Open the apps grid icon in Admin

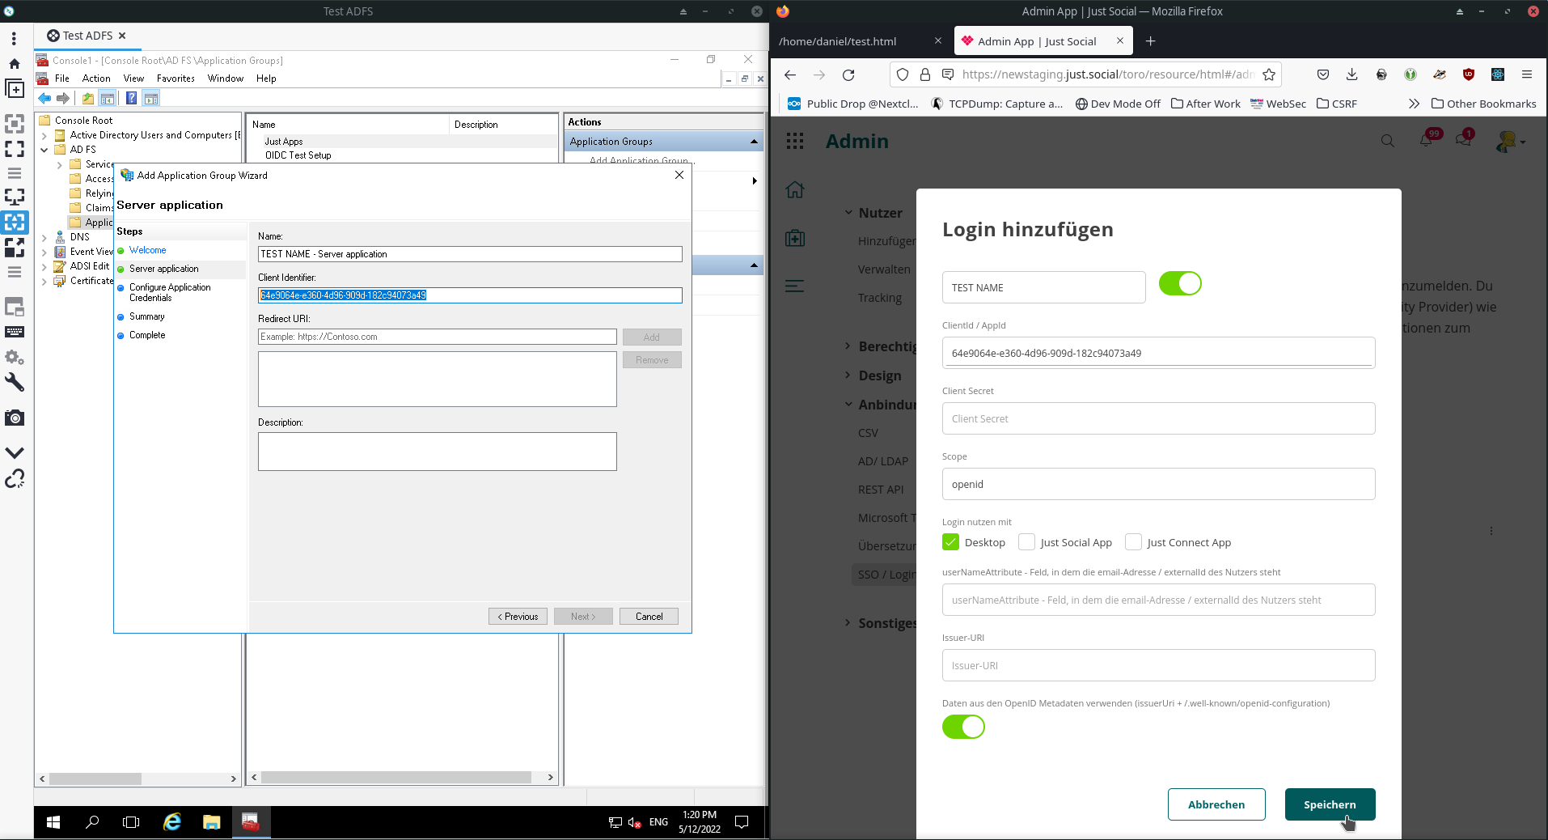(795, 141)
